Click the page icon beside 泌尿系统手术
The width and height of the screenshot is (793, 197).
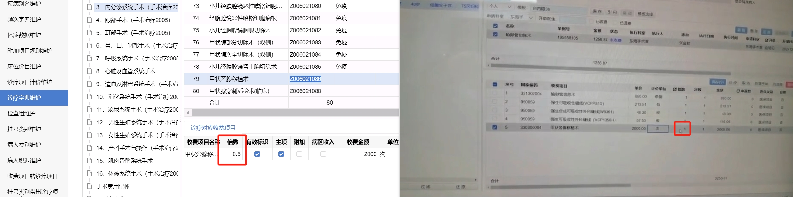tap(90, 109)
